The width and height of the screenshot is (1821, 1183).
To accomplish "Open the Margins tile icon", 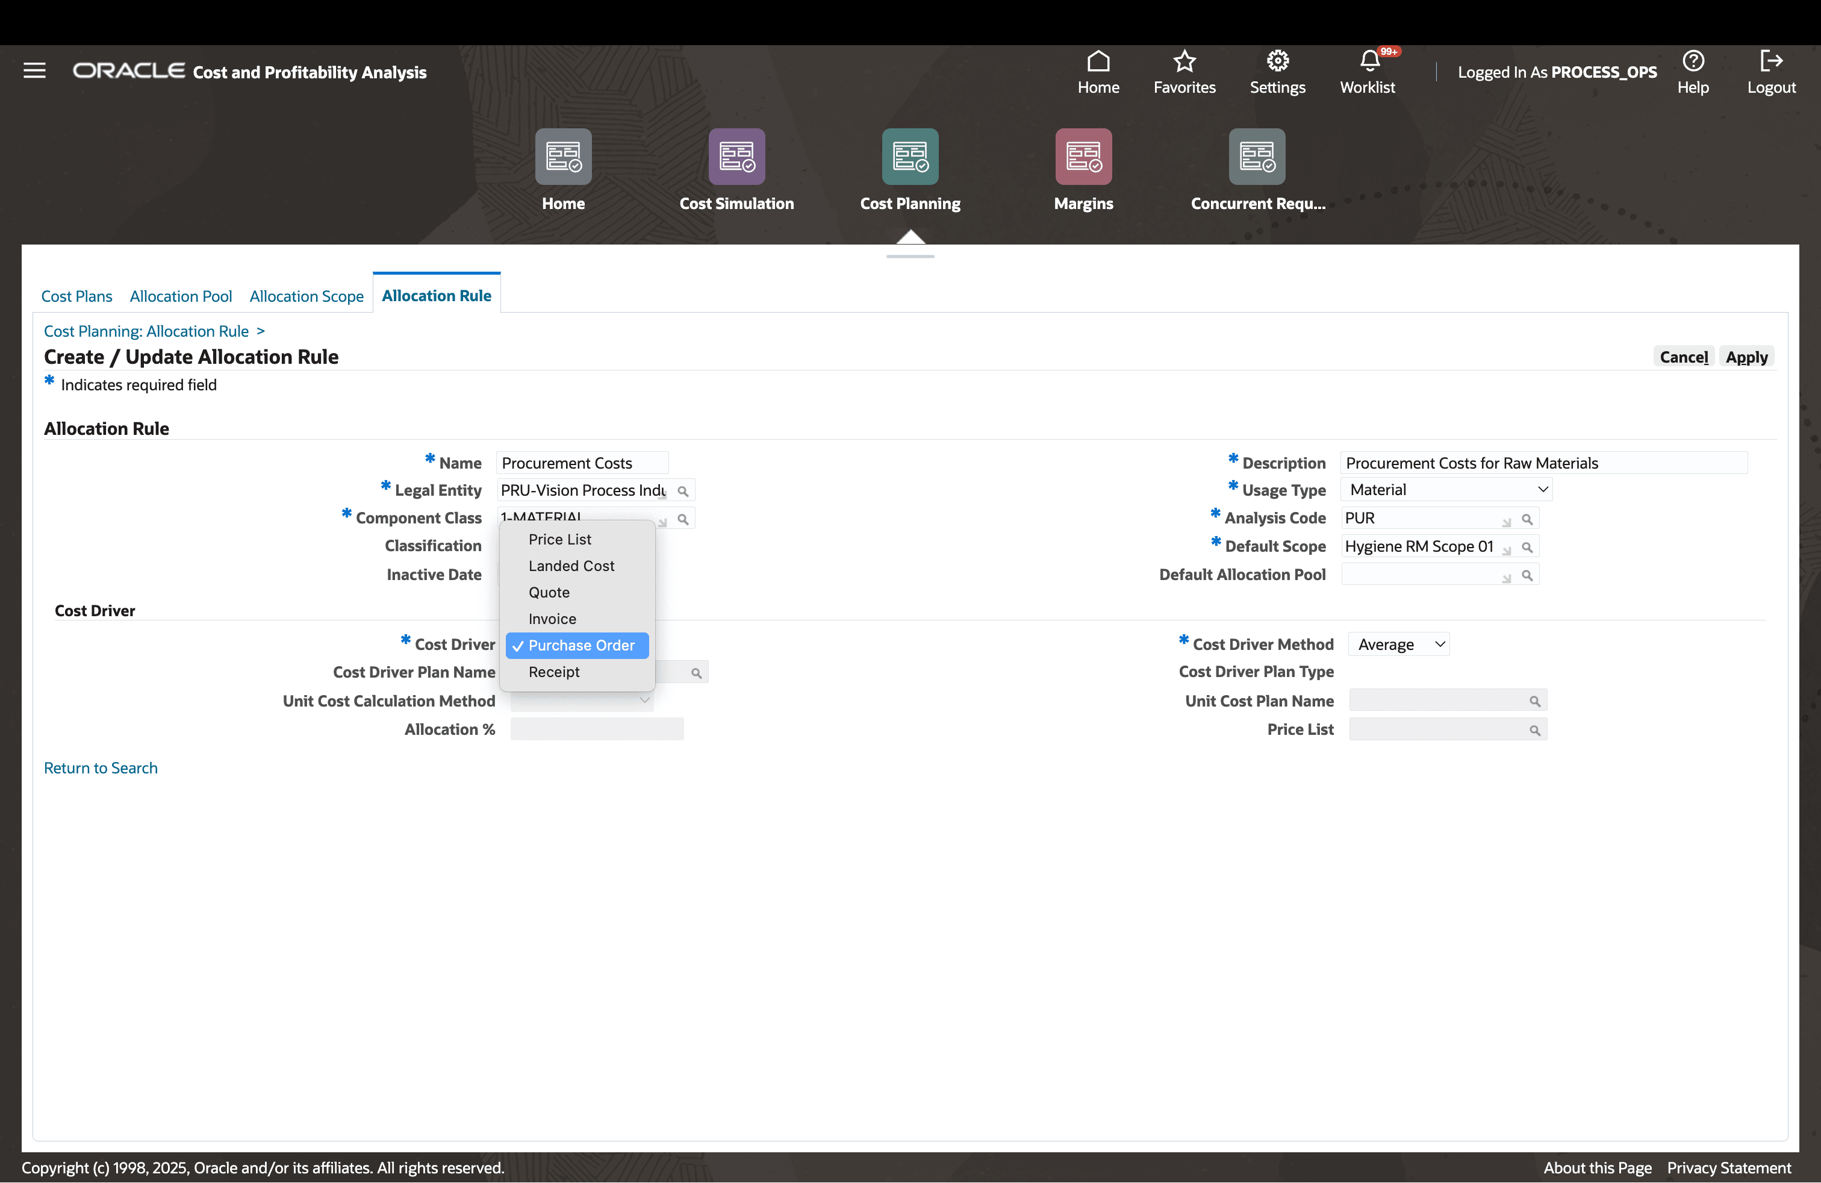I will tap(1083, 156).
